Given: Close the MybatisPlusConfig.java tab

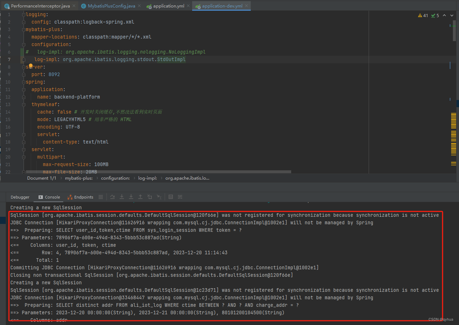Looking at the screenshot, I should (139, 6).
